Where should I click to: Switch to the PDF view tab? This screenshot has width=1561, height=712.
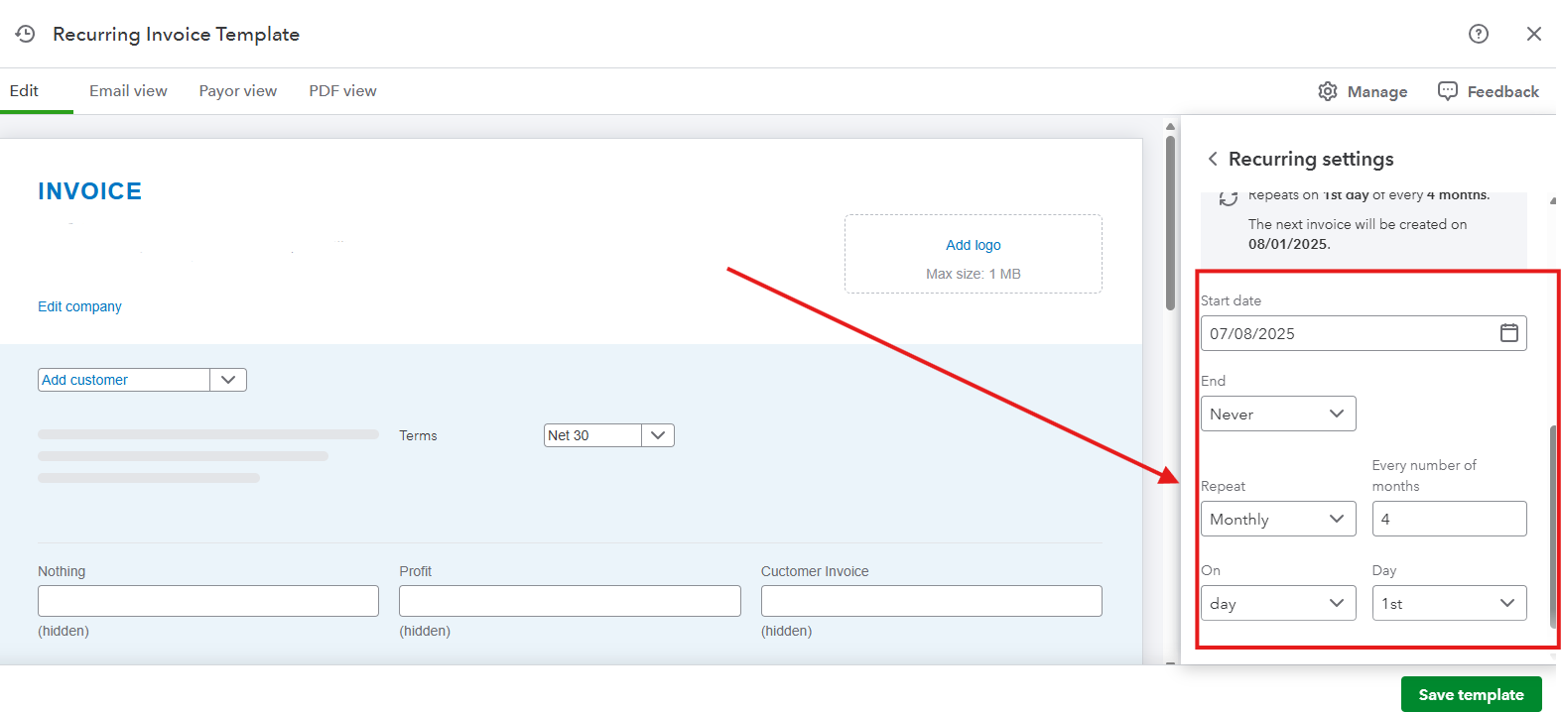[x=342, y=90]
